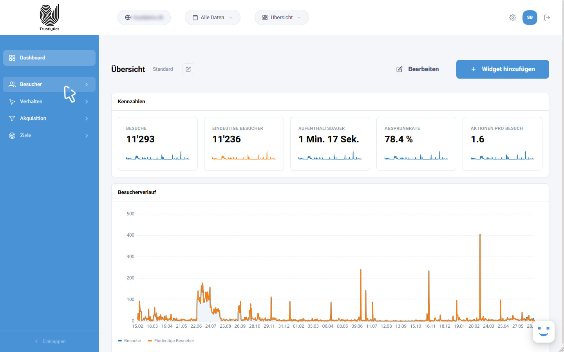Open the Besucher sidebar item
This screenshot has height=352, width=564.
(x=49, y=84)
